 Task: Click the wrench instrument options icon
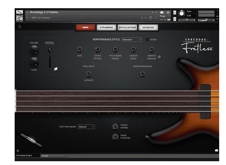pos(19,12)
